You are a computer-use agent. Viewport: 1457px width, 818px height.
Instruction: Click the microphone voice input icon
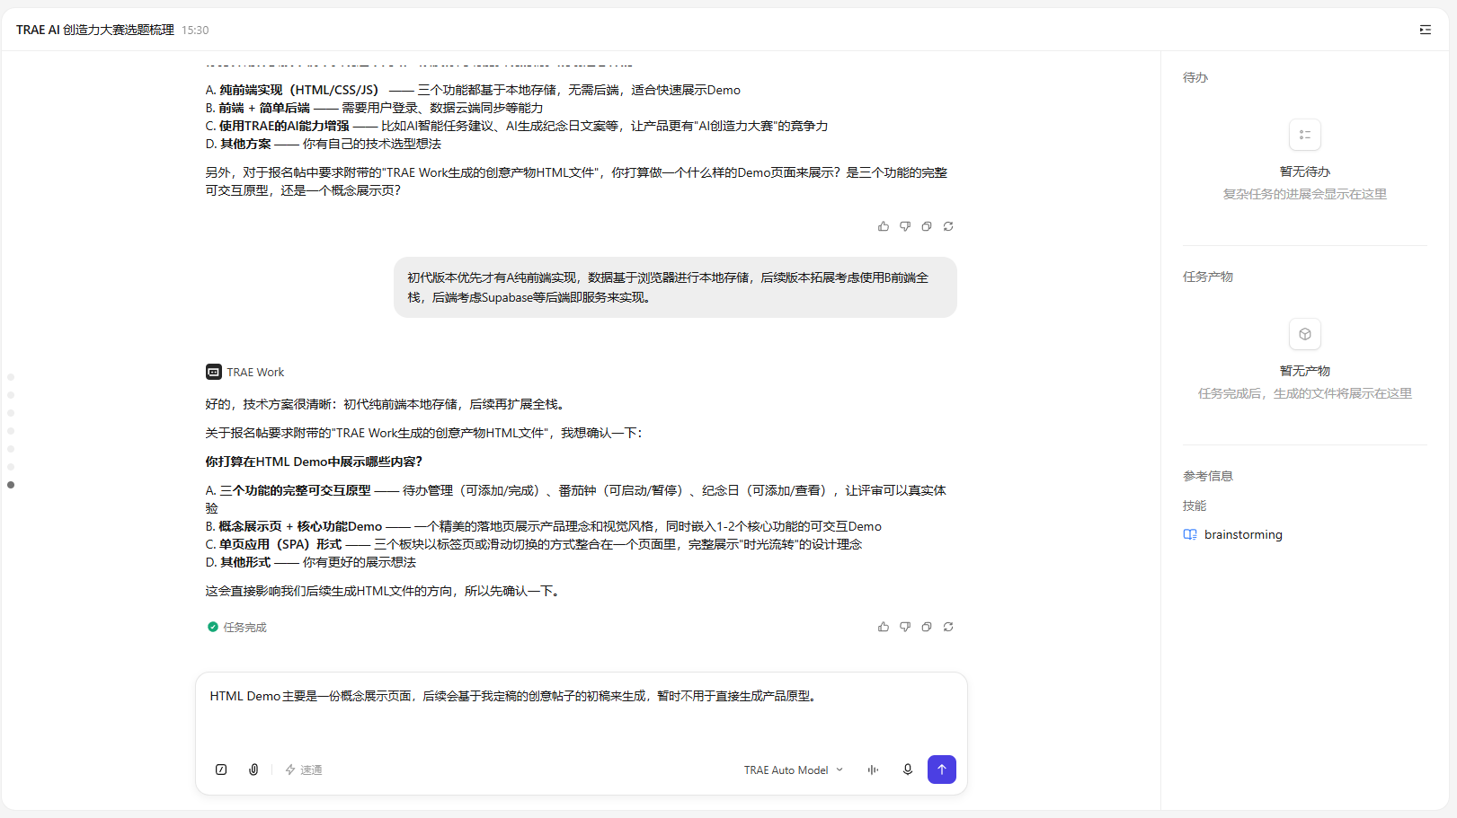[x=908, y=770]
